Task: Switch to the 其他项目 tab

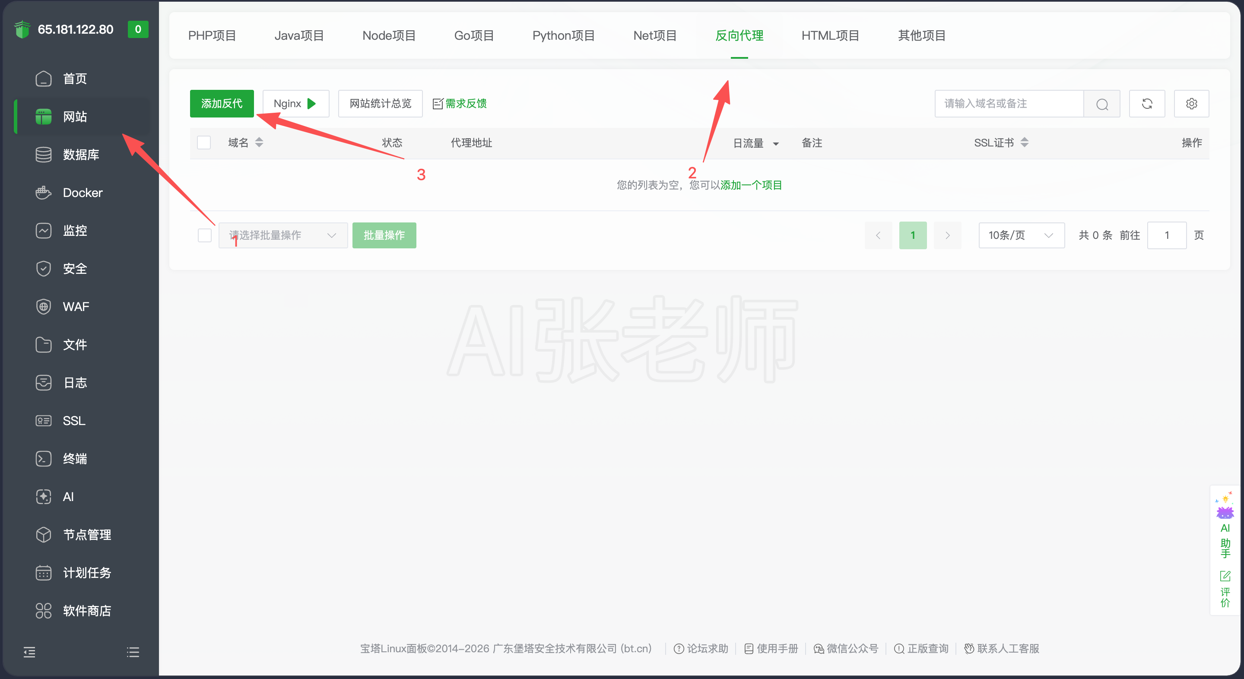Action: pyautogui.click(x=922, y=36)
